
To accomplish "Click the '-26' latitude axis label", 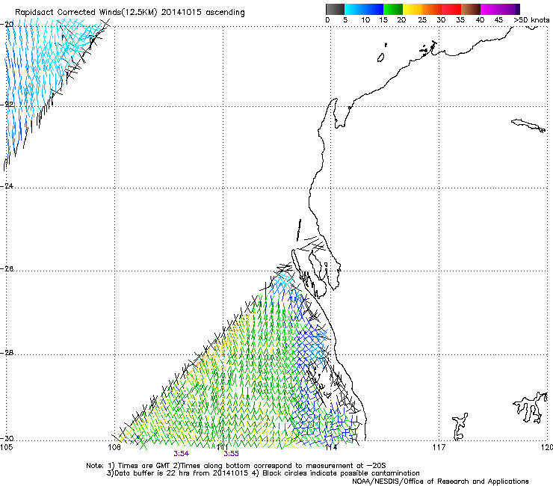I will tap(7, 269).
